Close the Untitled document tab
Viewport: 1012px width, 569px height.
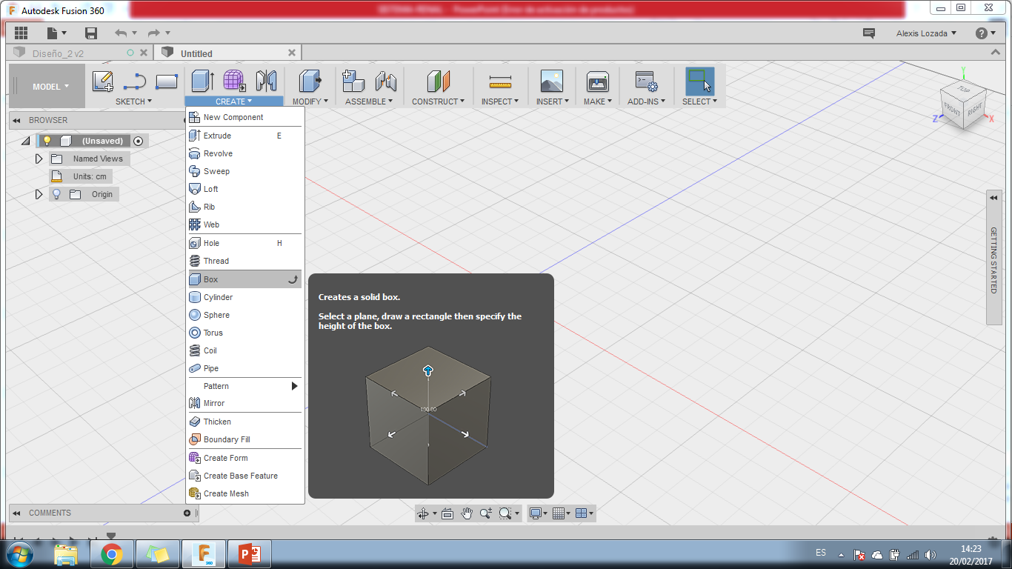[x=292, y=53]
